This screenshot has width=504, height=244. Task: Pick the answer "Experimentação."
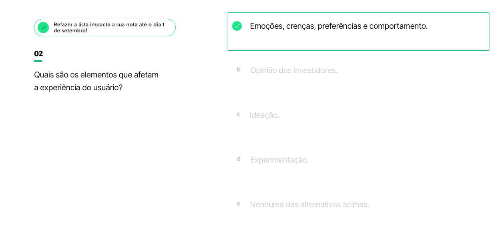pos(279,160)
